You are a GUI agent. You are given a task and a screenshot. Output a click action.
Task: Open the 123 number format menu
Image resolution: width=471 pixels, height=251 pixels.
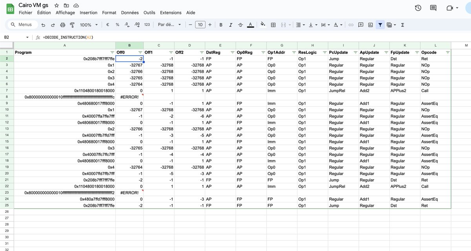(147, 25)
